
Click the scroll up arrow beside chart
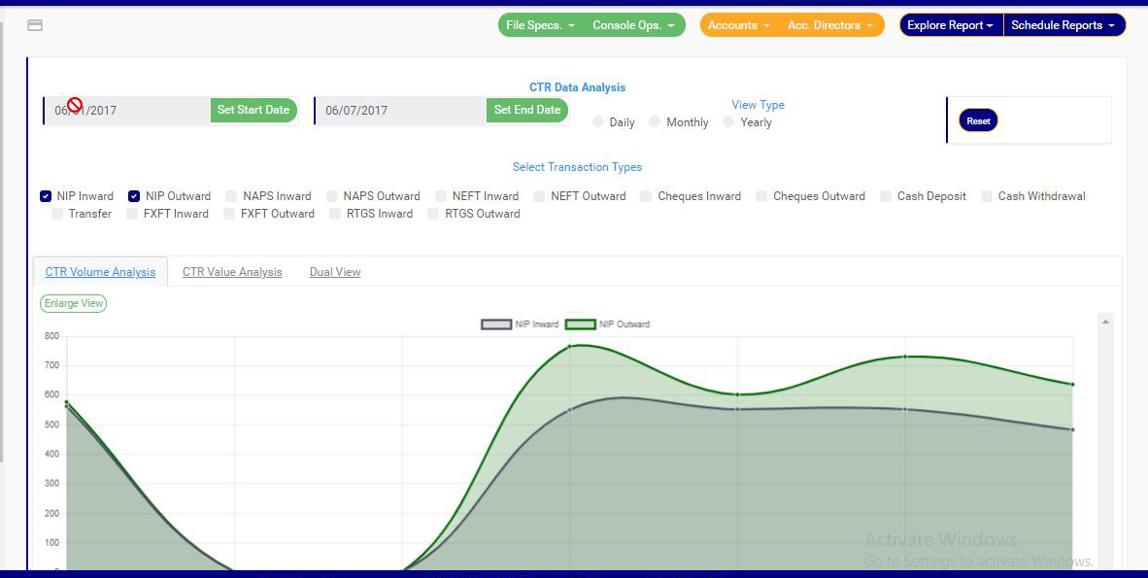(1105, 322)
